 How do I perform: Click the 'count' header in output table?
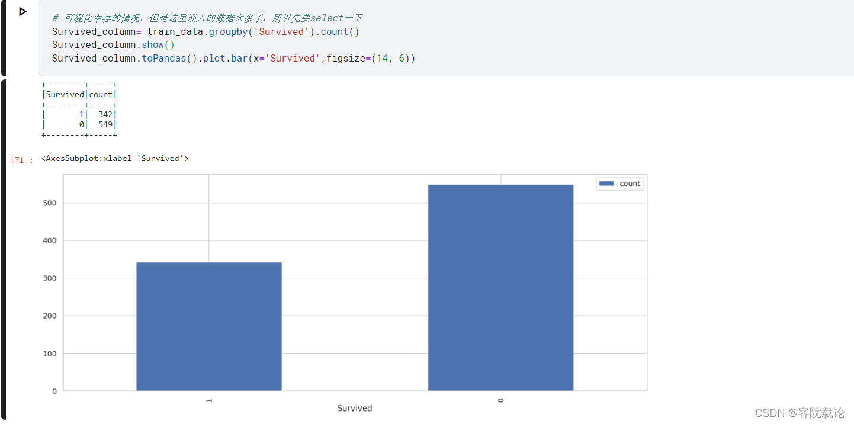coord(101,95)
